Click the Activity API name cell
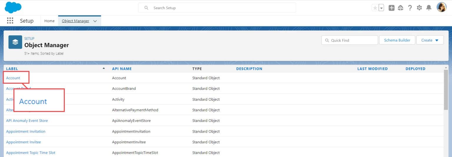The width and height of the screenshot is (452, 157). point(118,99)
